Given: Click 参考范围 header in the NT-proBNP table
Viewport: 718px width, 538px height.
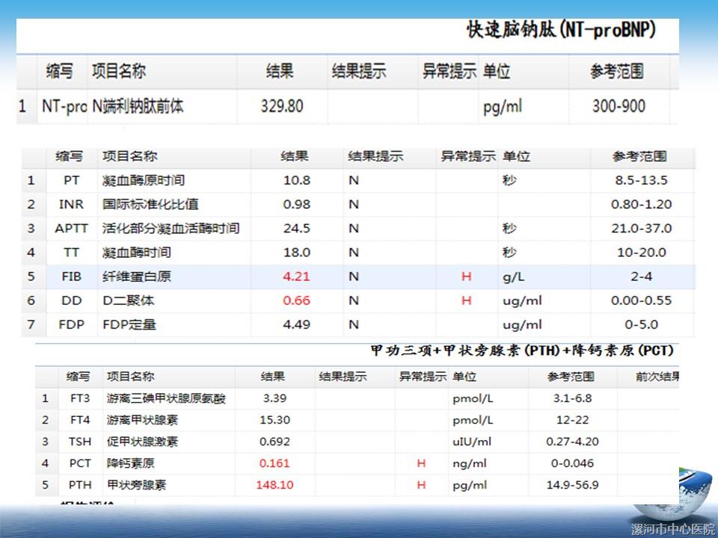Looking at the screenshot, I should pos(616,72).
